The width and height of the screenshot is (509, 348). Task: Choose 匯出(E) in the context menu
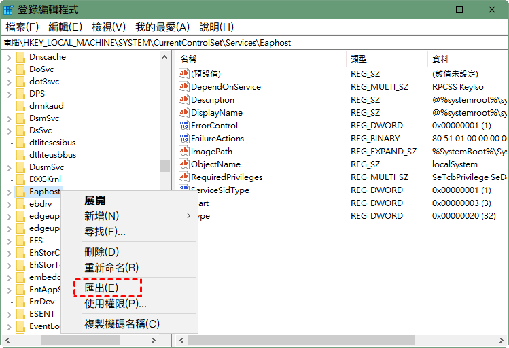pos(129,288)
